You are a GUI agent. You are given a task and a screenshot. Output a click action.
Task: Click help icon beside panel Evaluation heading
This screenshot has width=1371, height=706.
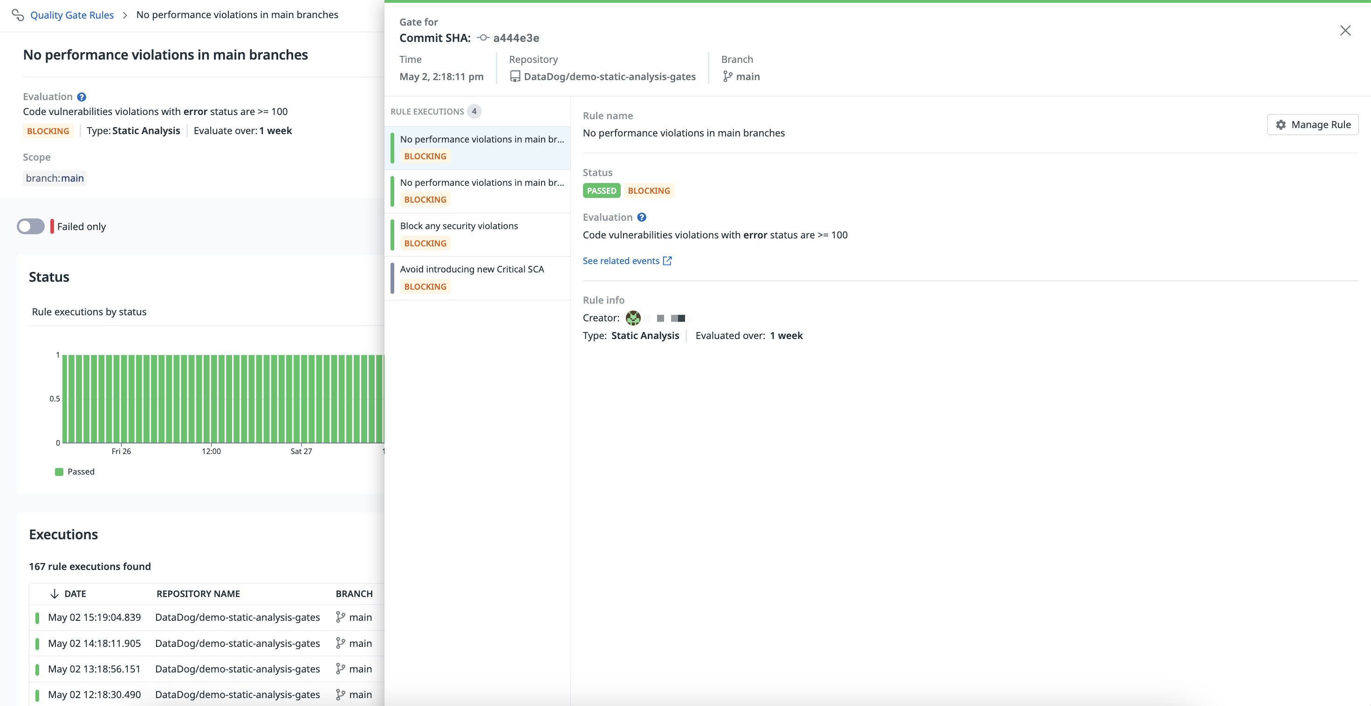pos(641,217)
